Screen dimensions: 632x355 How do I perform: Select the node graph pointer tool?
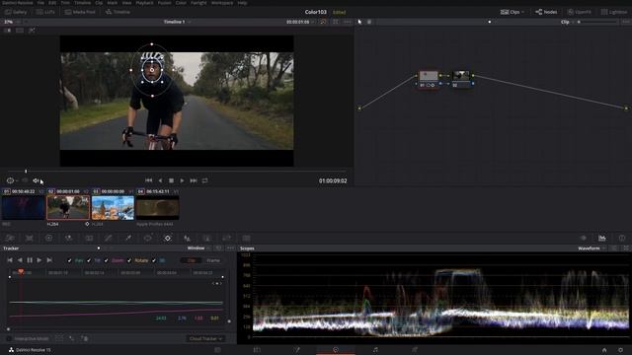coord(359,22)
